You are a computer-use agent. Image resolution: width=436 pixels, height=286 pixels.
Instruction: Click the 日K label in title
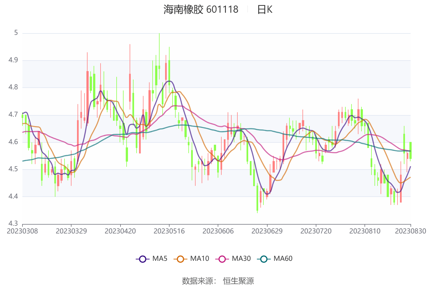tap(265, 10)
